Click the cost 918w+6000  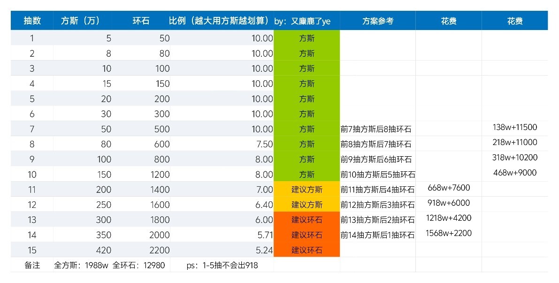(449, 203)
